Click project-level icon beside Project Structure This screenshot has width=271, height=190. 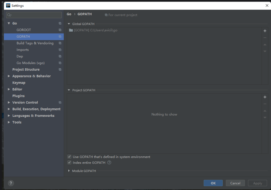tap(60, 70)
